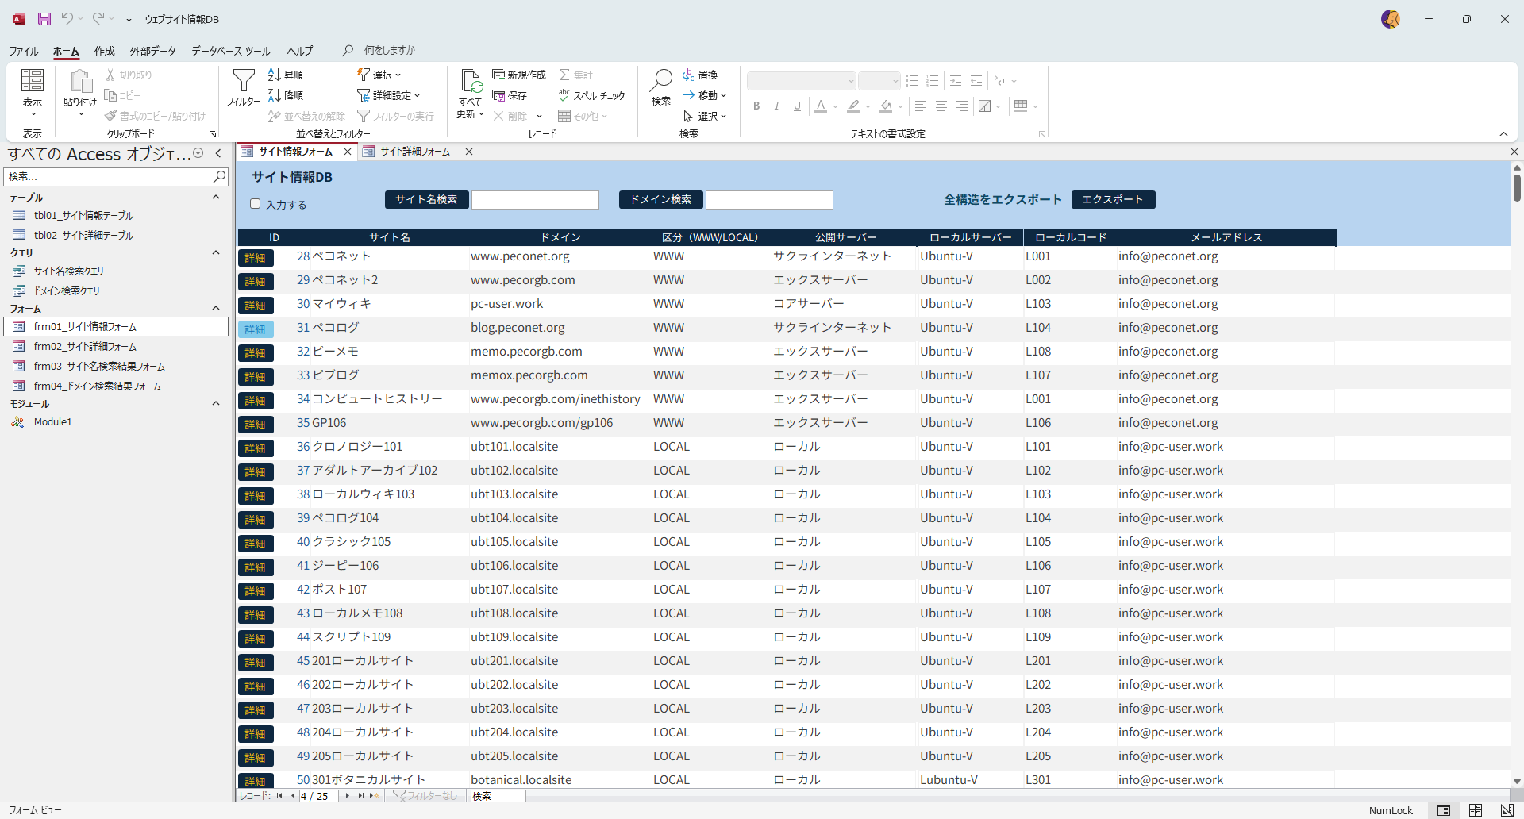Click すべて更新 refresh icon
Viewport: 1524px width, 819px height.
click(471, 81)
